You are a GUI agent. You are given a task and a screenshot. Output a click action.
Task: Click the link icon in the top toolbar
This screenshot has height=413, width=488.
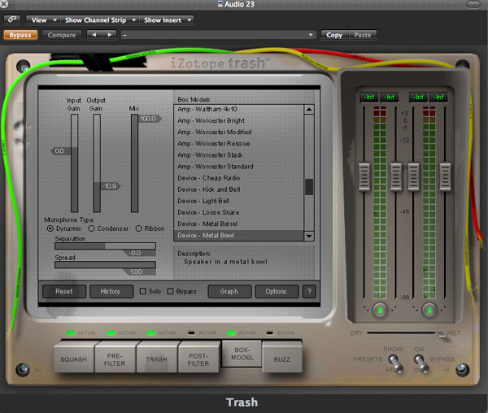12,20
